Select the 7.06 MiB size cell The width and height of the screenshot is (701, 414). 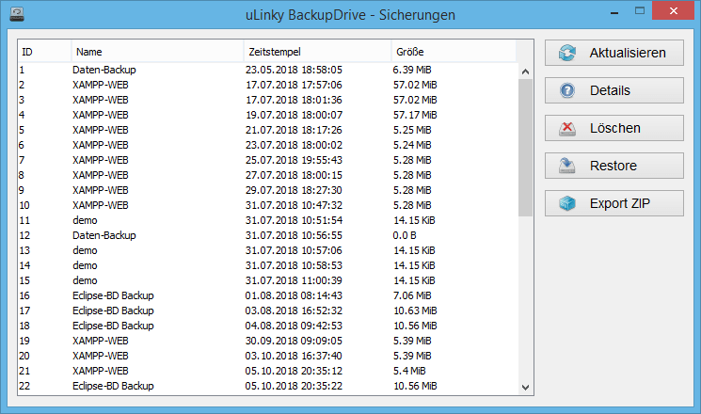(x=412, y=295)
